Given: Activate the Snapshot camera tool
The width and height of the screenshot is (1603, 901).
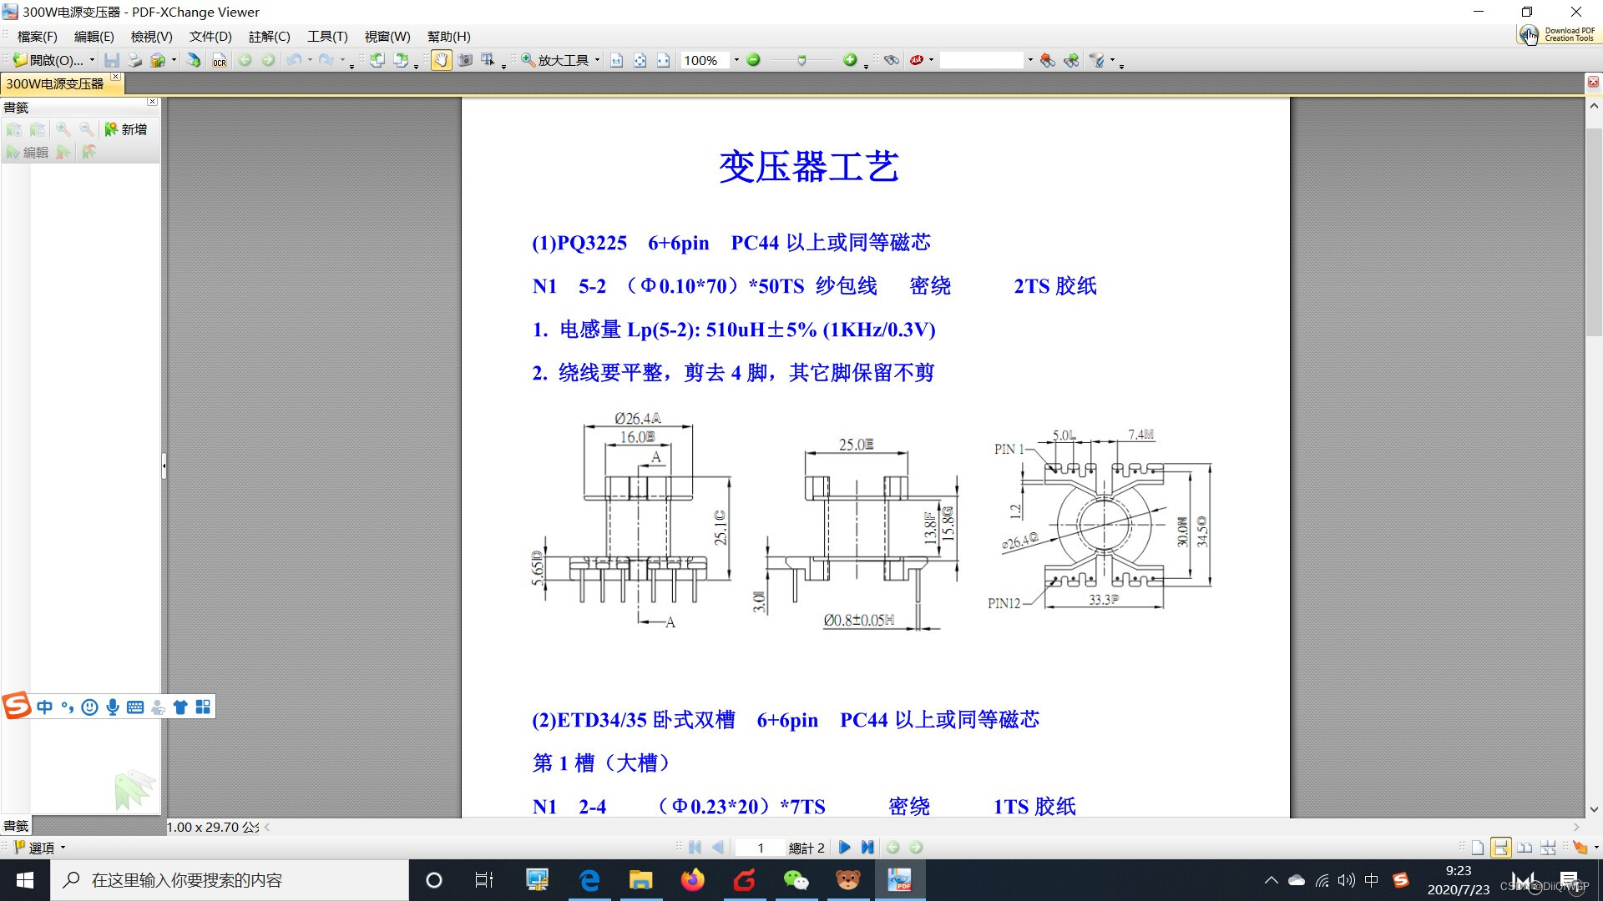Looking at the screenshot, I should coord(465,60).
